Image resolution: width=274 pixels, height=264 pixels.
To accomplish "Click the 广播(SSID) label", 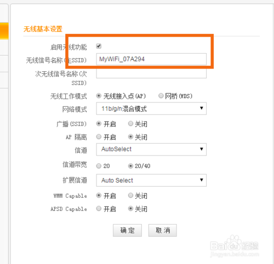I will pyautogui.click(x=71, y=124).
